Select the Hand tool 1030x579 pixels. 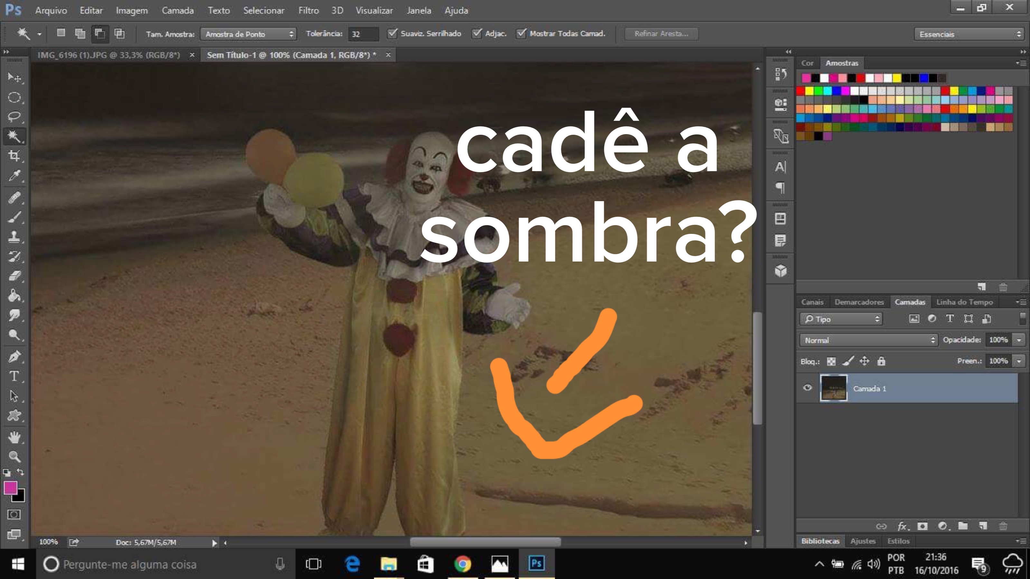coord(14,437)
